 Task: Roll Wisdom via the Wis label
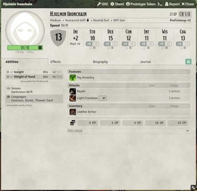click(x=165, y=32)
